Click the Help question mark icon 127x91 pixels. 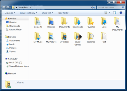pos(121,13)
